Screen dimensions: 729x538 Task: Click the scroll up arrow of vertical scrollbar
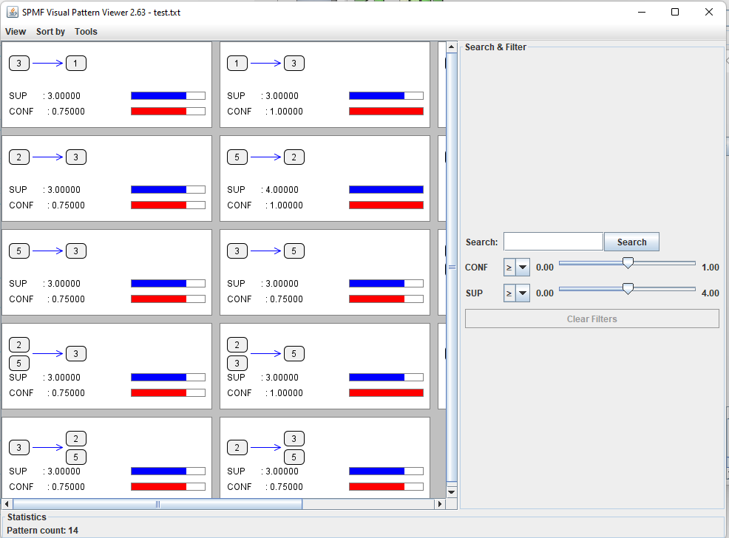coord(452,47)
